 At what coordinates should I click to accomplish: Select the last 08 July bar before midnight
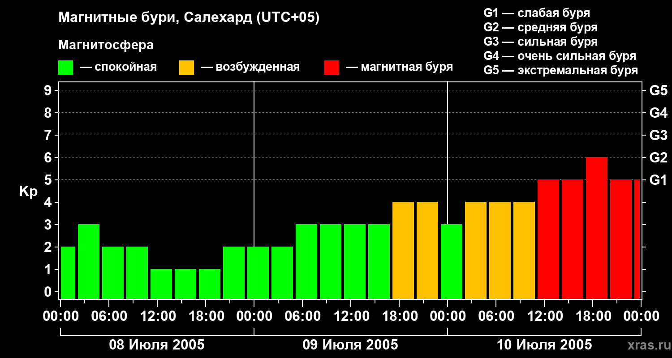point(234,273)
